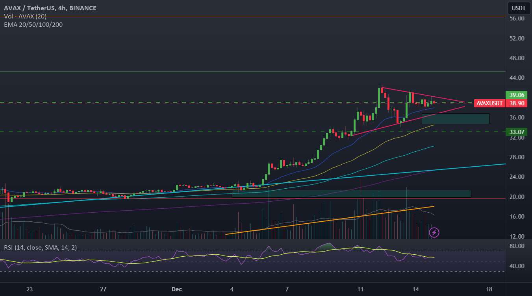Click the 7 date label on time axis

point(287,289)
